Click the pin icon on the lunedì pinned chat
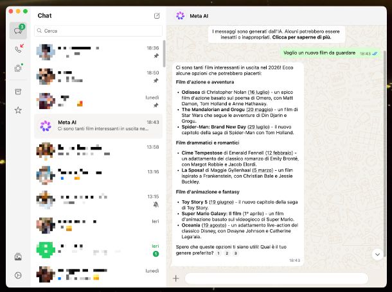The height and width of the screenshot is (292, 392). (x=156, y=105)
